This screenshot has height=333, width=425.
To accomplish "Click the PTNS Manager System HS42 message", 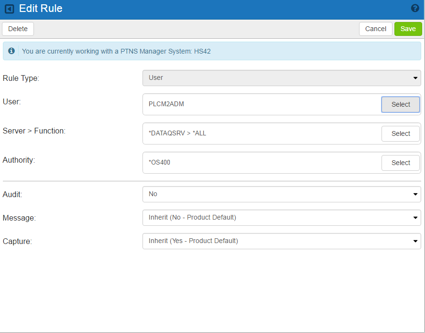I will [x=116, y=51].
